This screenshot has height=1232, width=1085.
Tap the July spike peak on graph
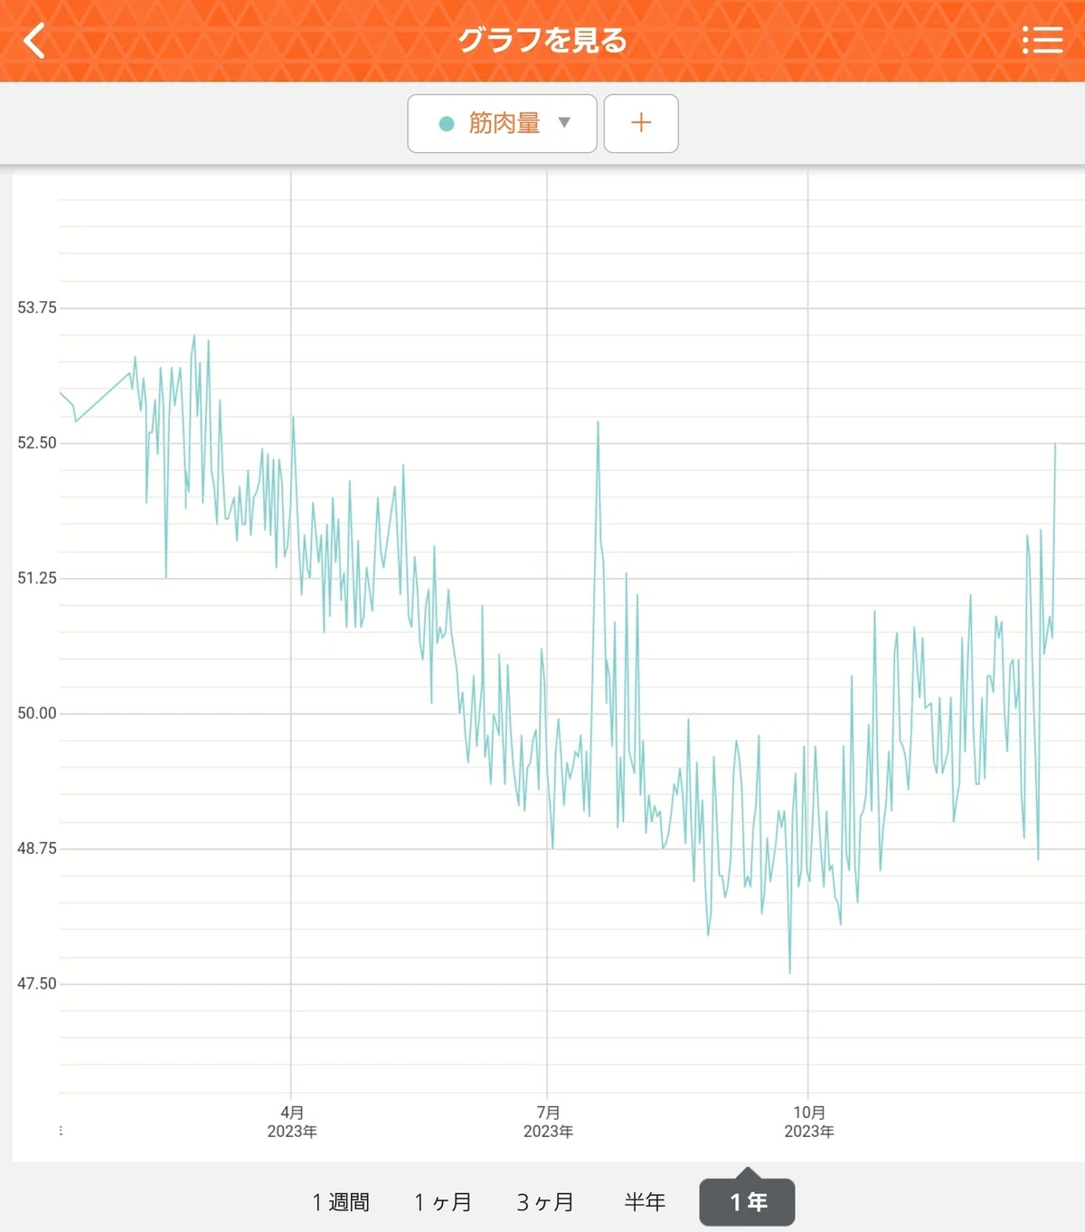tap(598, 422)
